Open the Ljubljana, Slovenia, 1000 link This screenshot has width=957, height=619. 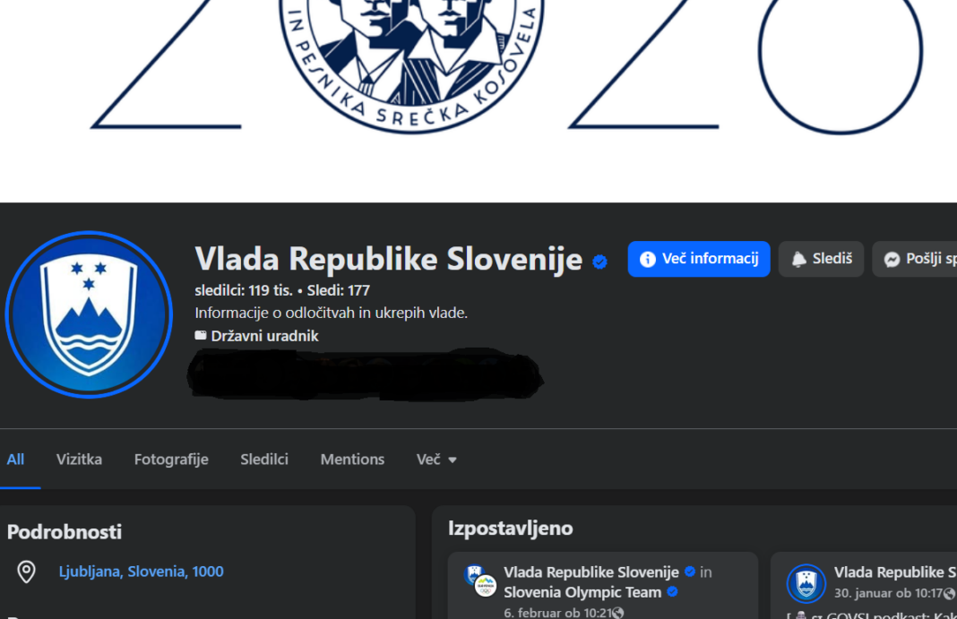point(141,572)
